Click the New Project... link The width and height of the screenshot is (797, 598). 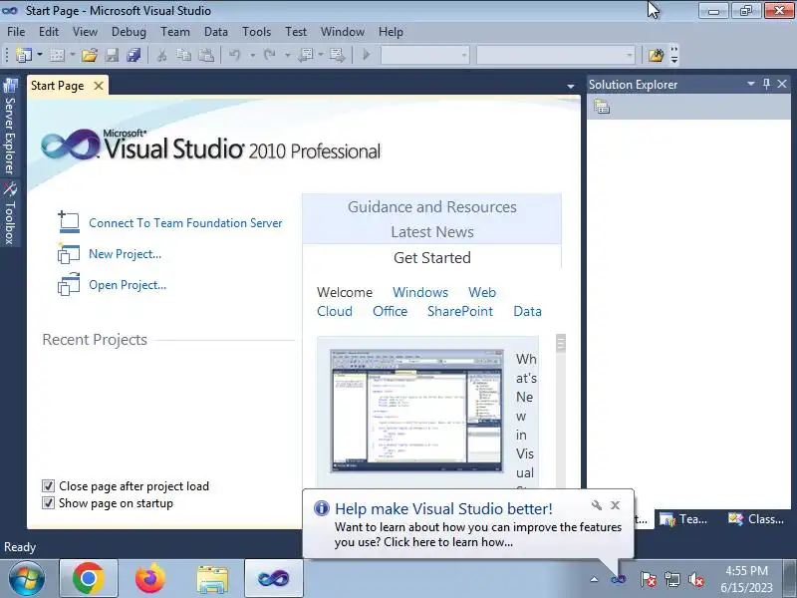pos(126,254)
